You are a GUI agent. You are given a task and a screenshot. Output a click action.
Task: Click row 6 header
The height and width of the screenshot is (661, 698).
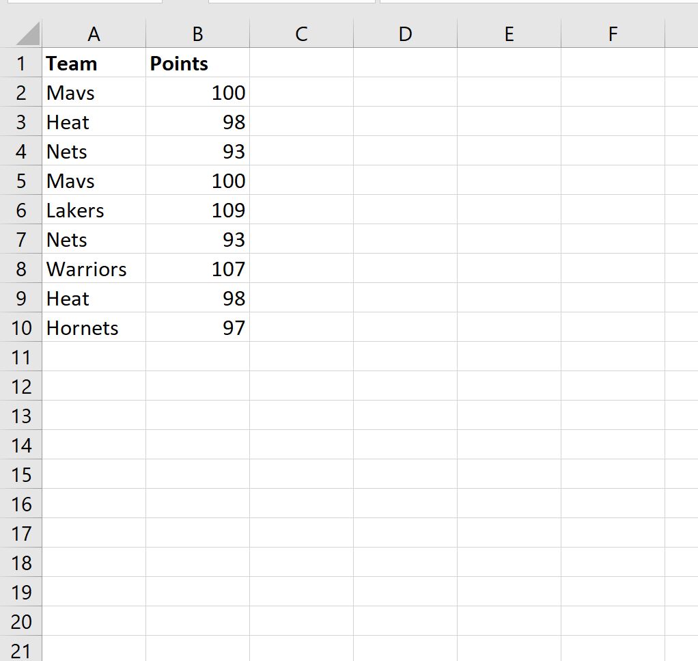[x=20, y=211]
